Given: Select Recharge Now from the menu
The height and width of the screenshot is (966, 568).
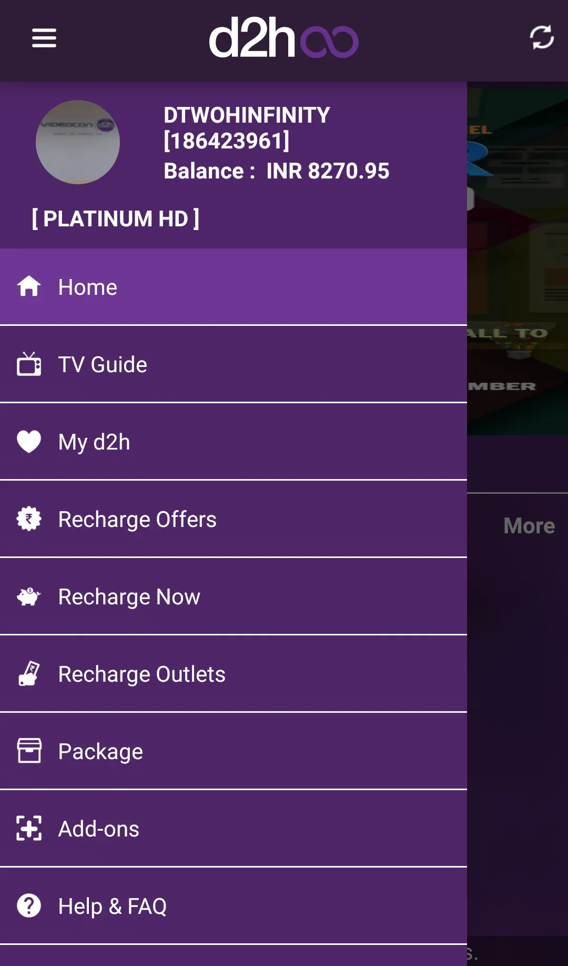Looking at the screenshot, I should (x=129, y=597).
